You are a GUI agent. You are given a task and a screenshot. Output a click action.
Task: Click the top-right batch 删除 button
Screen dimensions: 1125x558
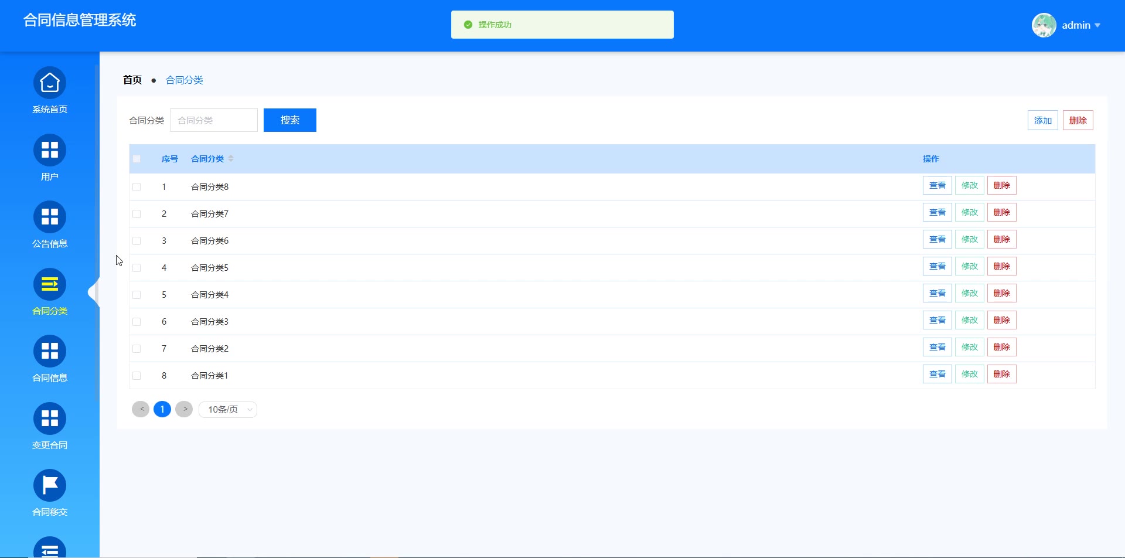(x=1078, y=120)
